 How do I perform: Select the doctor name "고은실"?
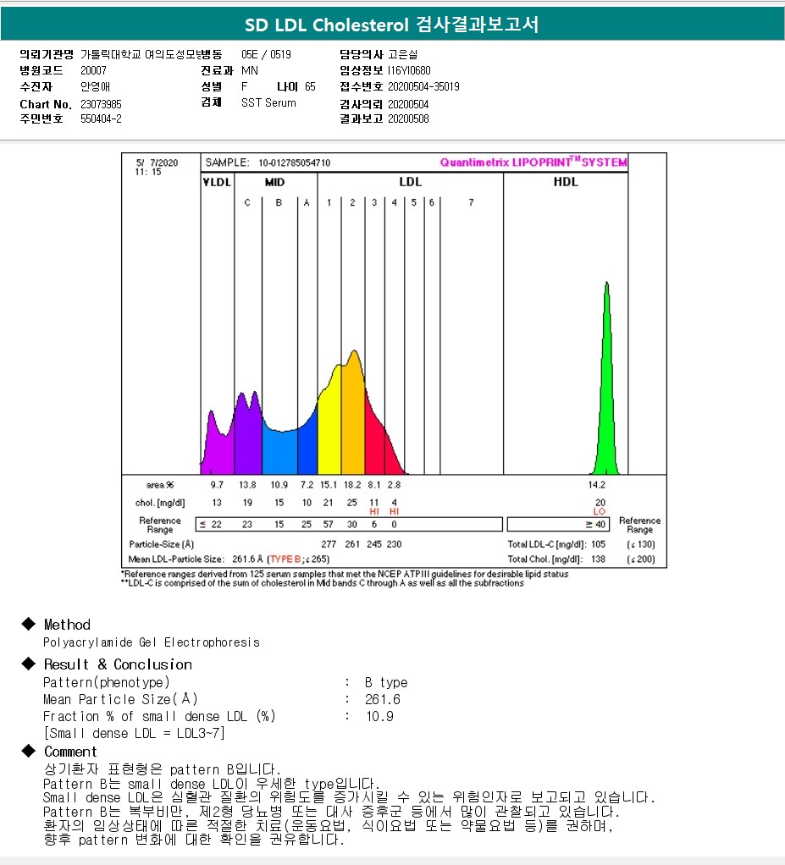click(402, 55)
